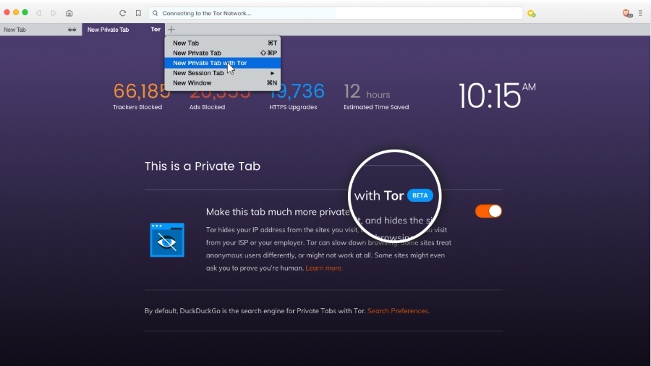Open Brave Shields lion icon
Image resolution: width=651 pixels, height=366 pixels.
627,13
